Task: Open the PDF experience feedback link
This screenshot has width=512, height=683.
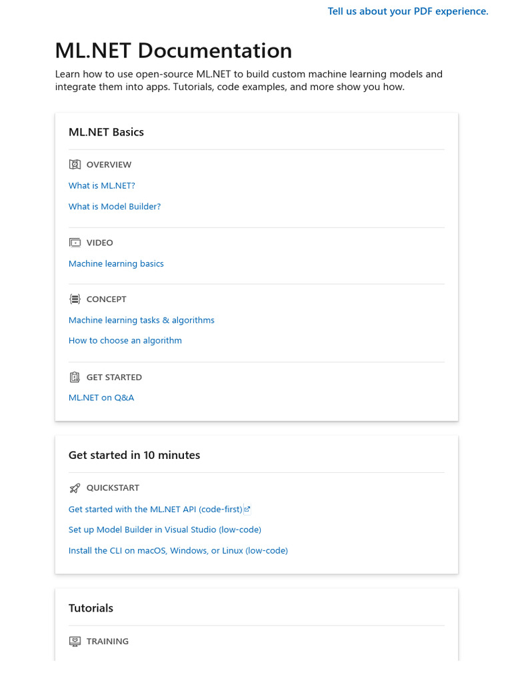Action: 408,11
